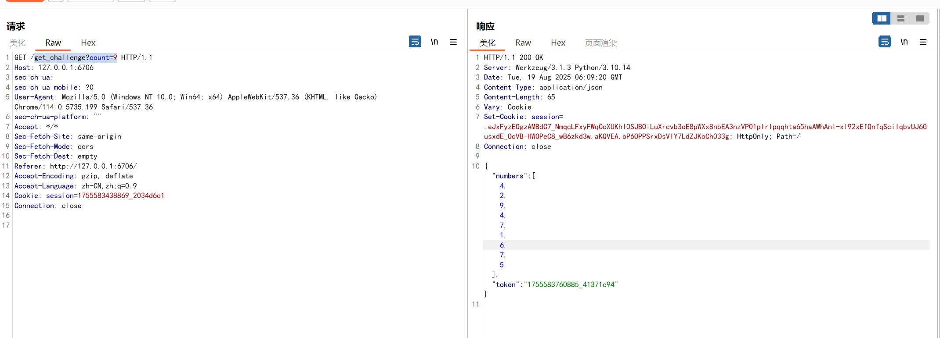Click the request session cookie value
Image resolution: width=940 pixels, height=338 pixels.
point(121,196)
